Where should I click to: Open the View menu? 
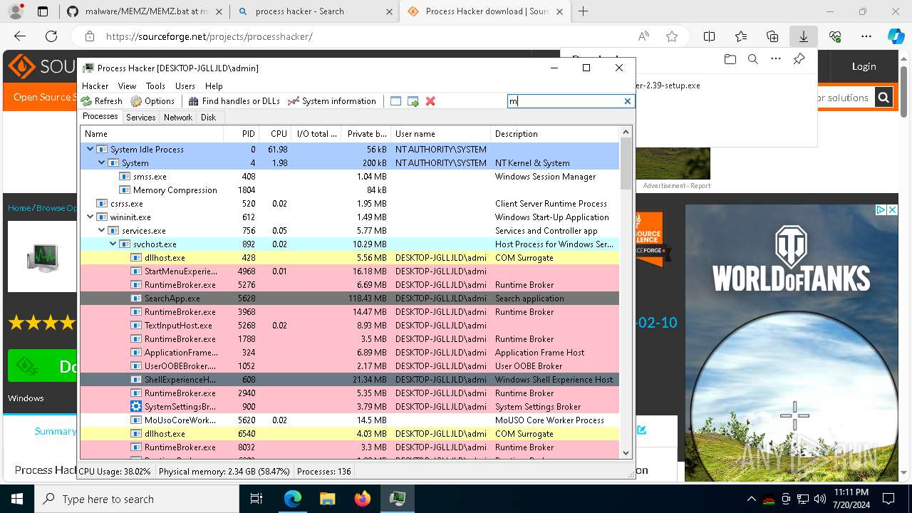point(127,85)
